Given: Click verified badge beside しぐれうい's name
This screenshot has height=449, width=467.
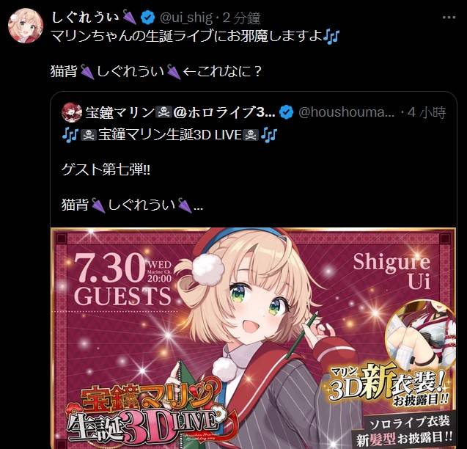Looking at the screenshot, I should pyautogui.click(x=148, y=17).
